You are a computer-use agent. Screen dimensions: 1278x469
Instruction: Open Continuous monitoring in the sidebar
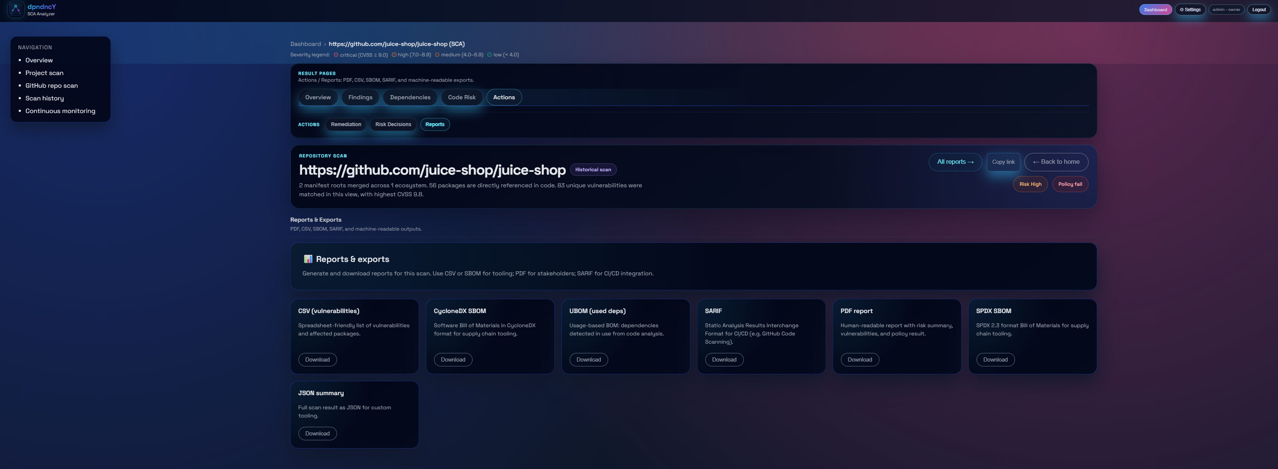pos(60,111)
